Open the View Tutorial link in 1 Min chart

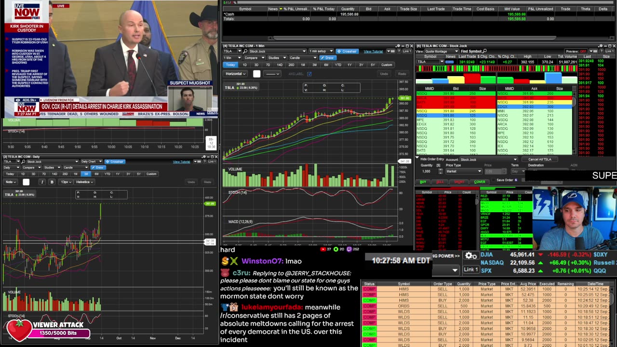pyautogui.click(x=373, y=52)
